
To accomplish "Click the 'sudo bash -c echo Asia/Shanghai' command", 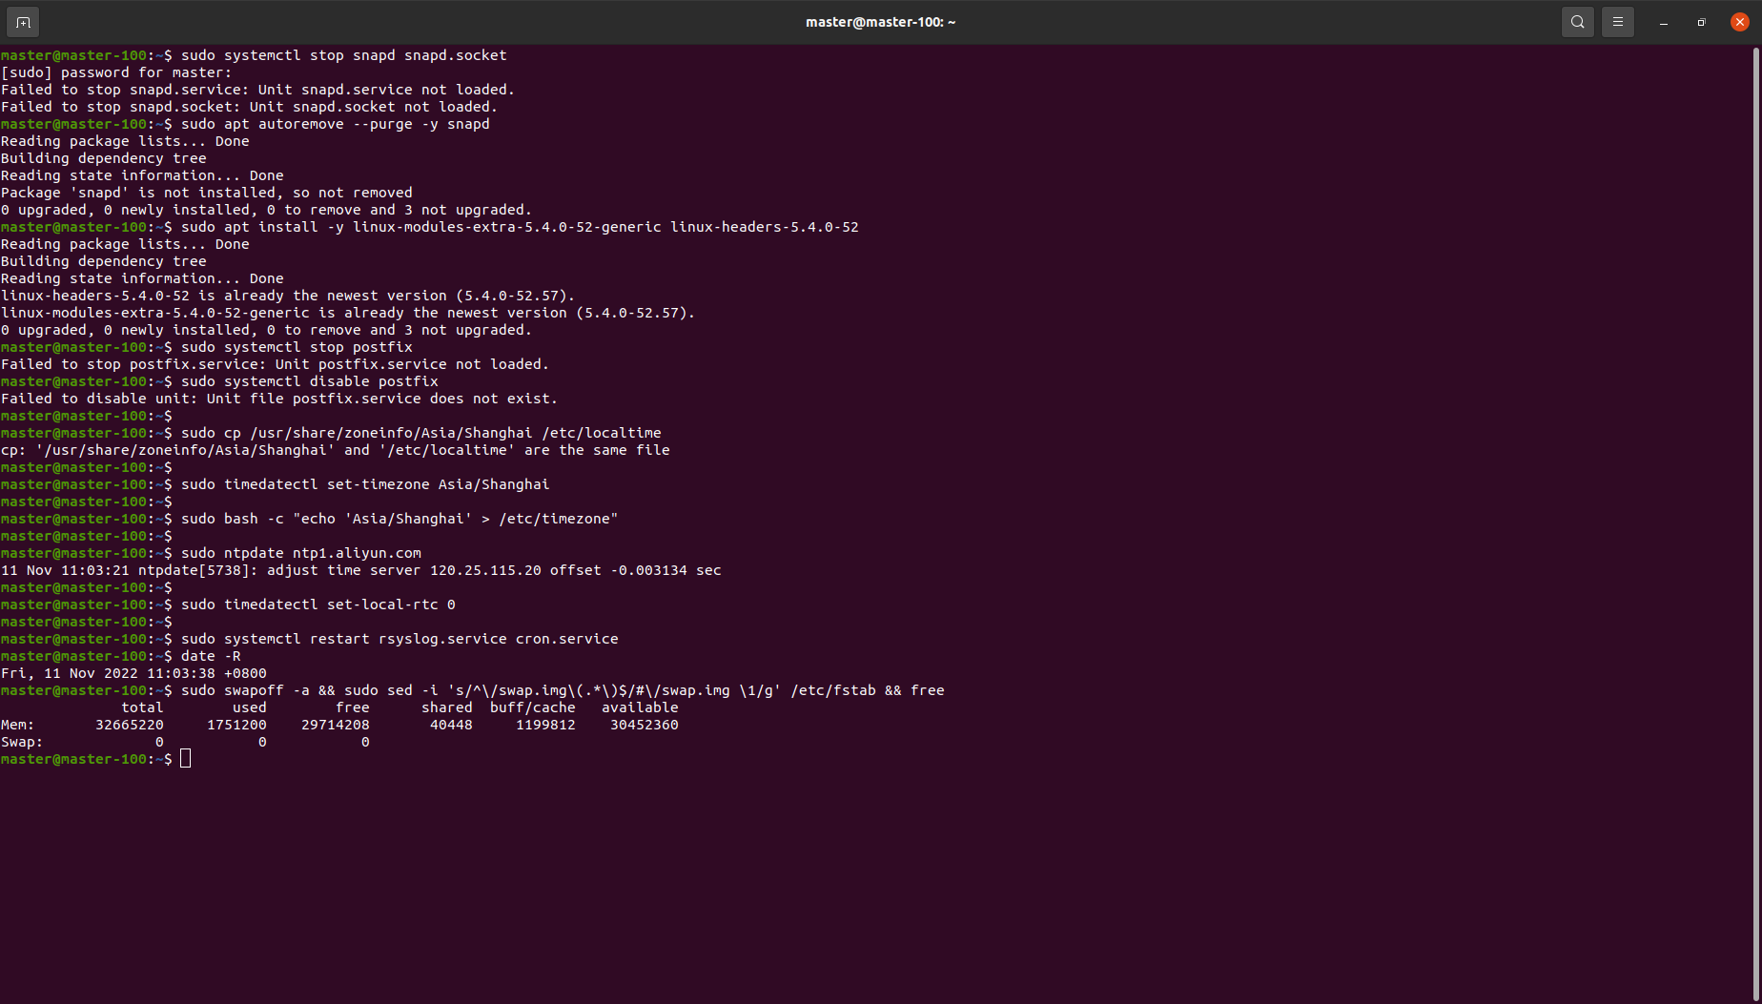I will point(400,519).
